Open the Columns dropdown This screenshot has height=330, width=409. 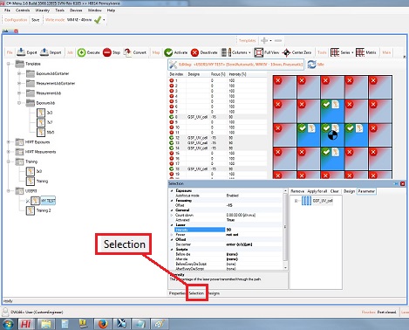point(236,52)
